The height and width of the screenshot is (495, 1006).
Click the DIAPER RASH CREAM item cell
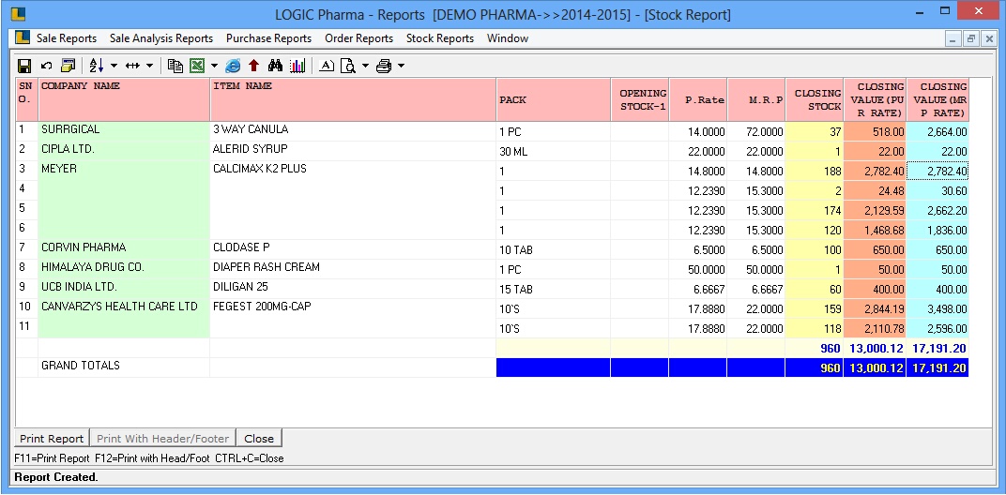coord(353,269)
